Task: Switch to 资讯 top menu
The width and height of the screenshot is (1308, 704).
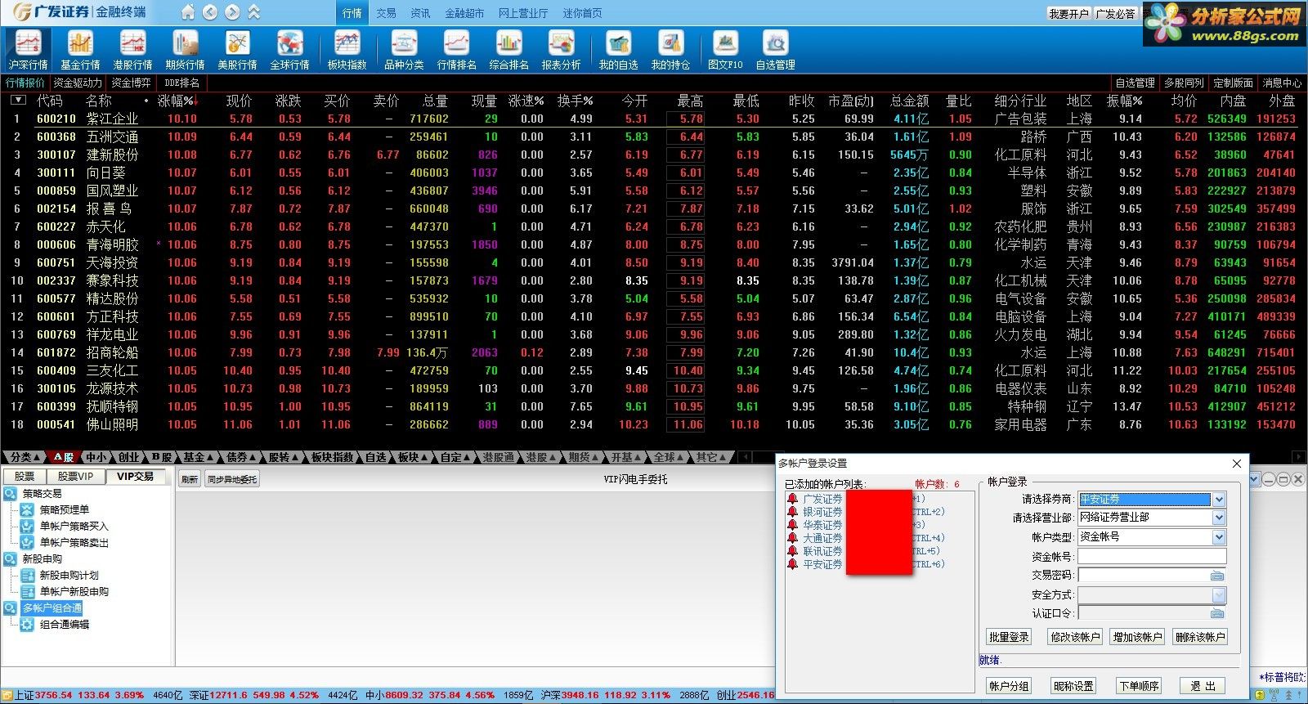Action: click(420, 13)
